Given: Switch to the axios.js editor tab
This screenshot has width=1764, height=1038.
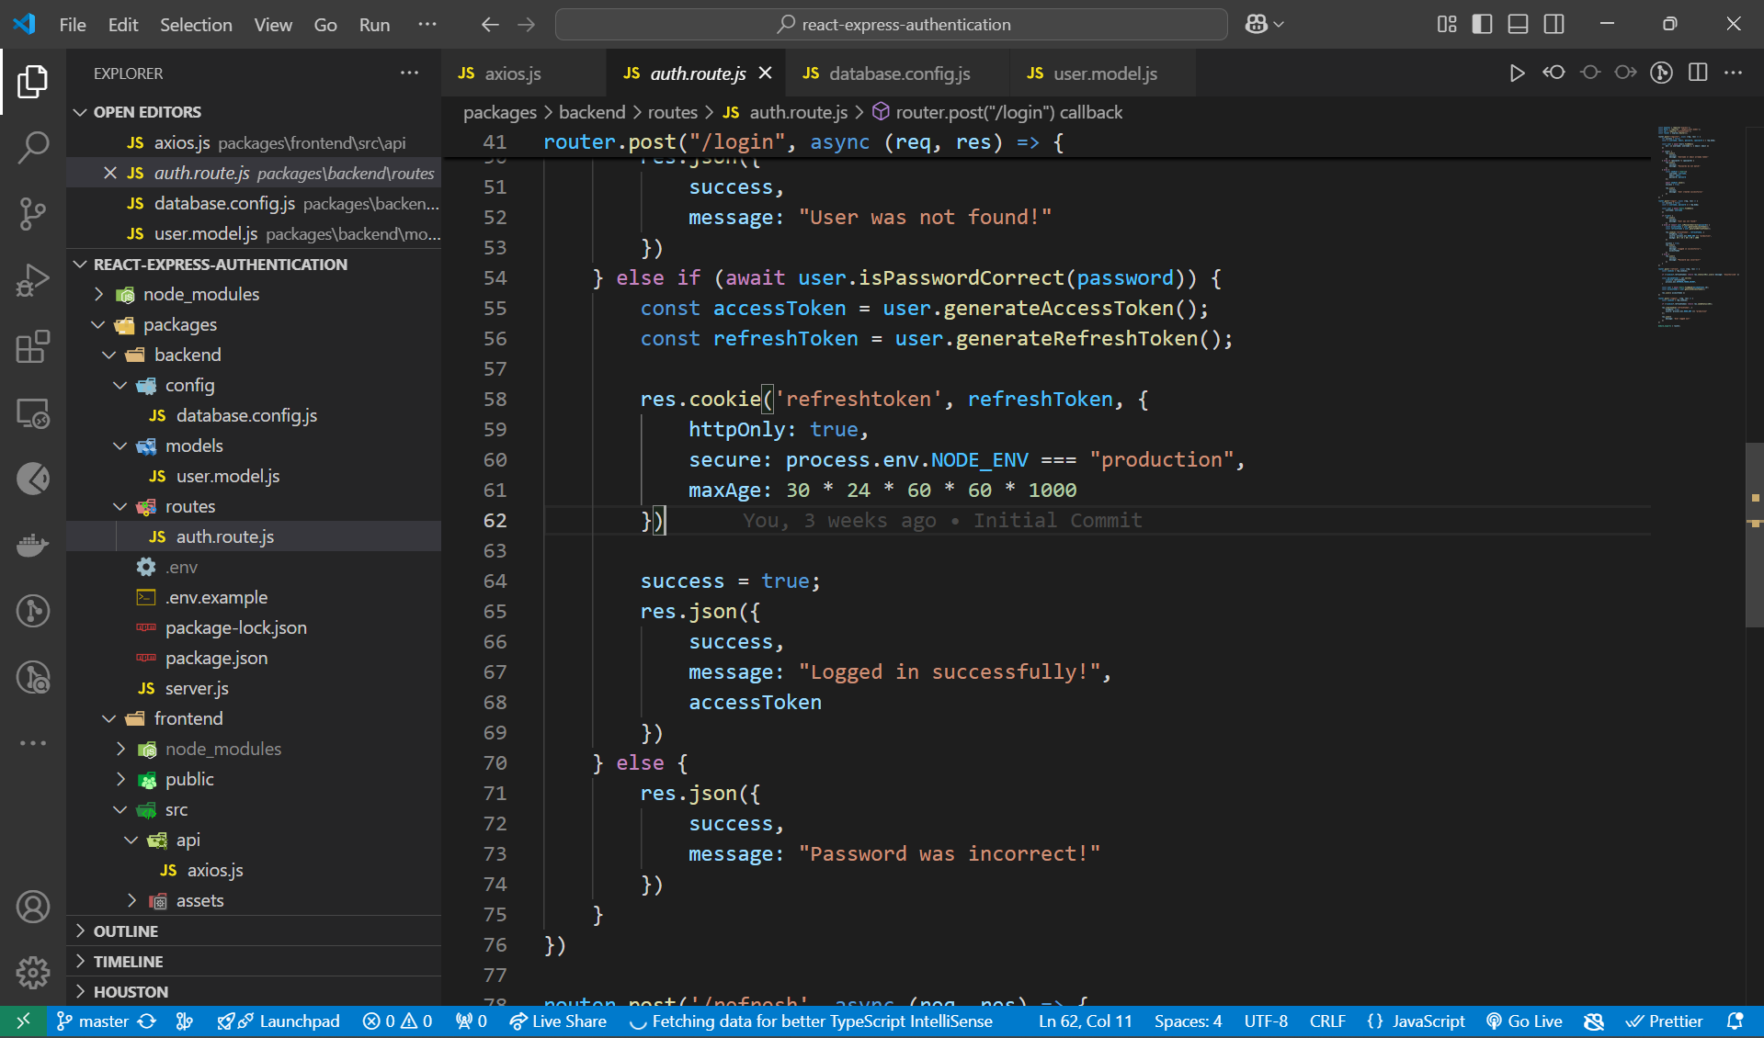Looking at the screenshot, I should click(523, 73).
